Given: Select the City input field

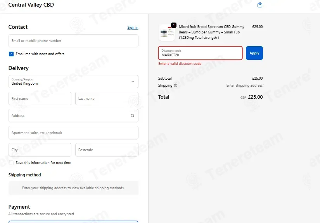Looking at the screenshot, I should 40,150.
